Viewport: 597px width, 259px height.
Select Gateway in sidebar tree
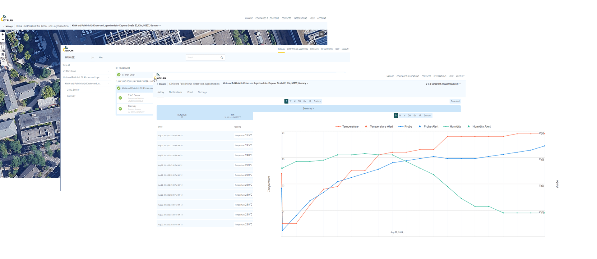[x=71, y=96]
